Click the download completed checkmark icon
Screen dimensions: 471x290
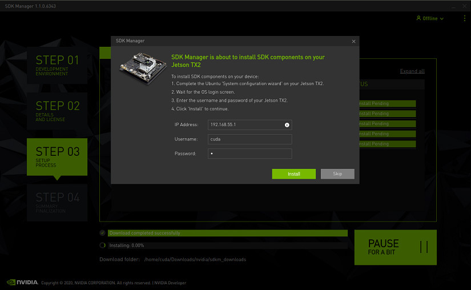click(102, 233)
